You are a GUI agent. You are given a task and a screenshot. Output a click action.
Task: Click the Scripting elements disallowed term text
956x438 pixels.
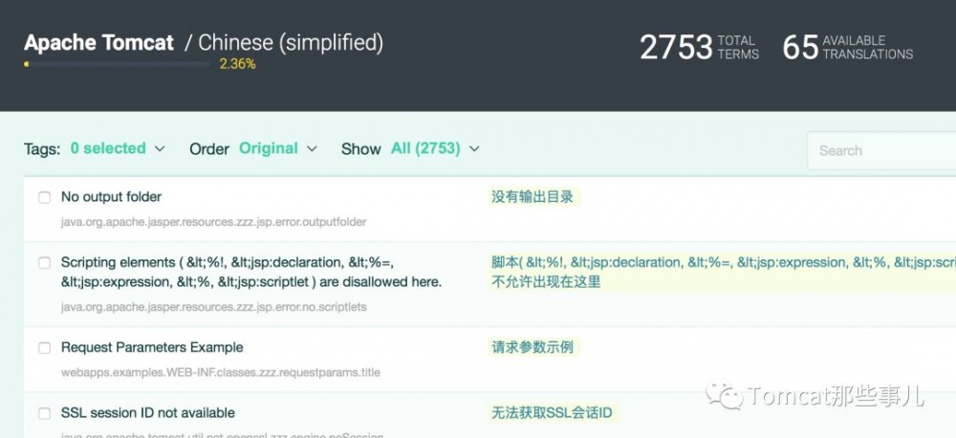tap(251, 272)
